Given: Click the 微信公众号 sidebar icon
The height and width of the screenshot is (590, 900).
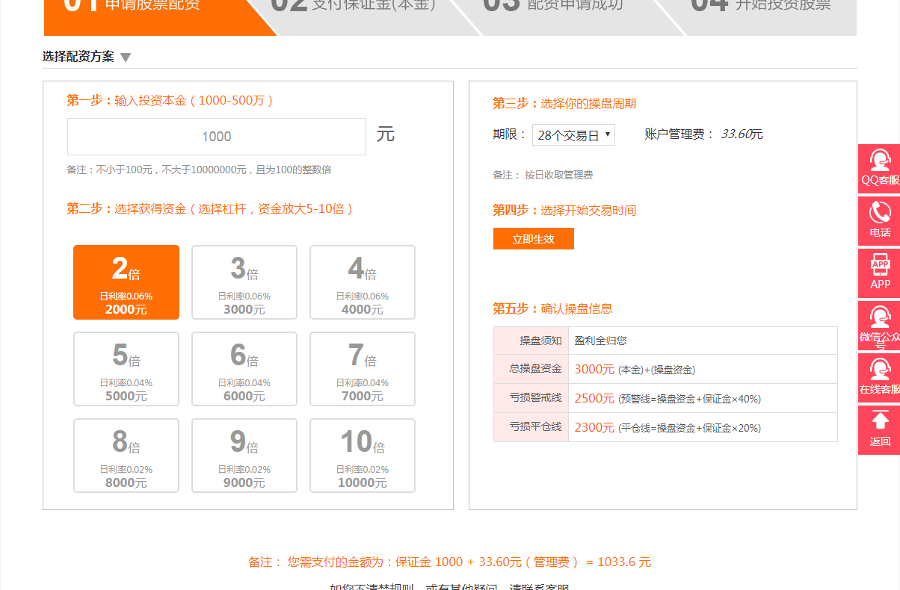Looking at the screenshot, I should tap(880, 325).
